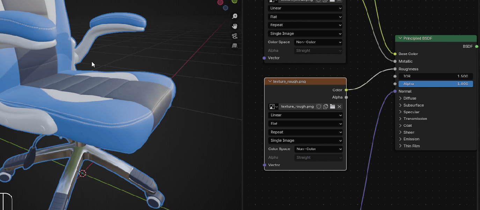Screen dimensions: 480x210
Task: Unlink the texture_rough.png image with the X icon
Action: coord(339,107)
